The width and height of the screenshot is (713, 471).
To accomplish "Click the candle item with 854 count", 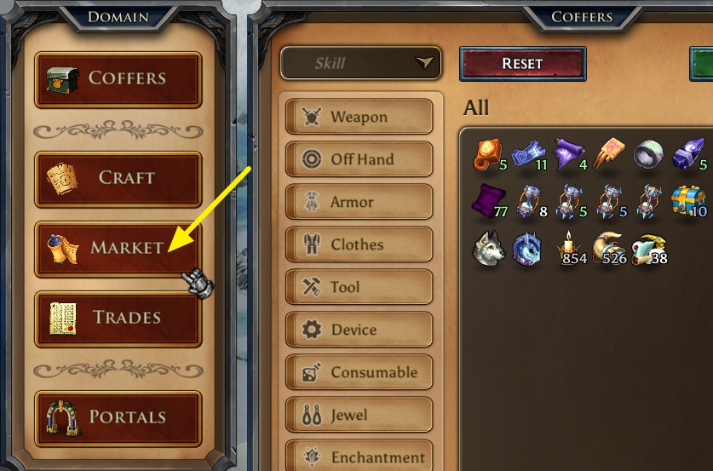I will click(x=571, y=248).
